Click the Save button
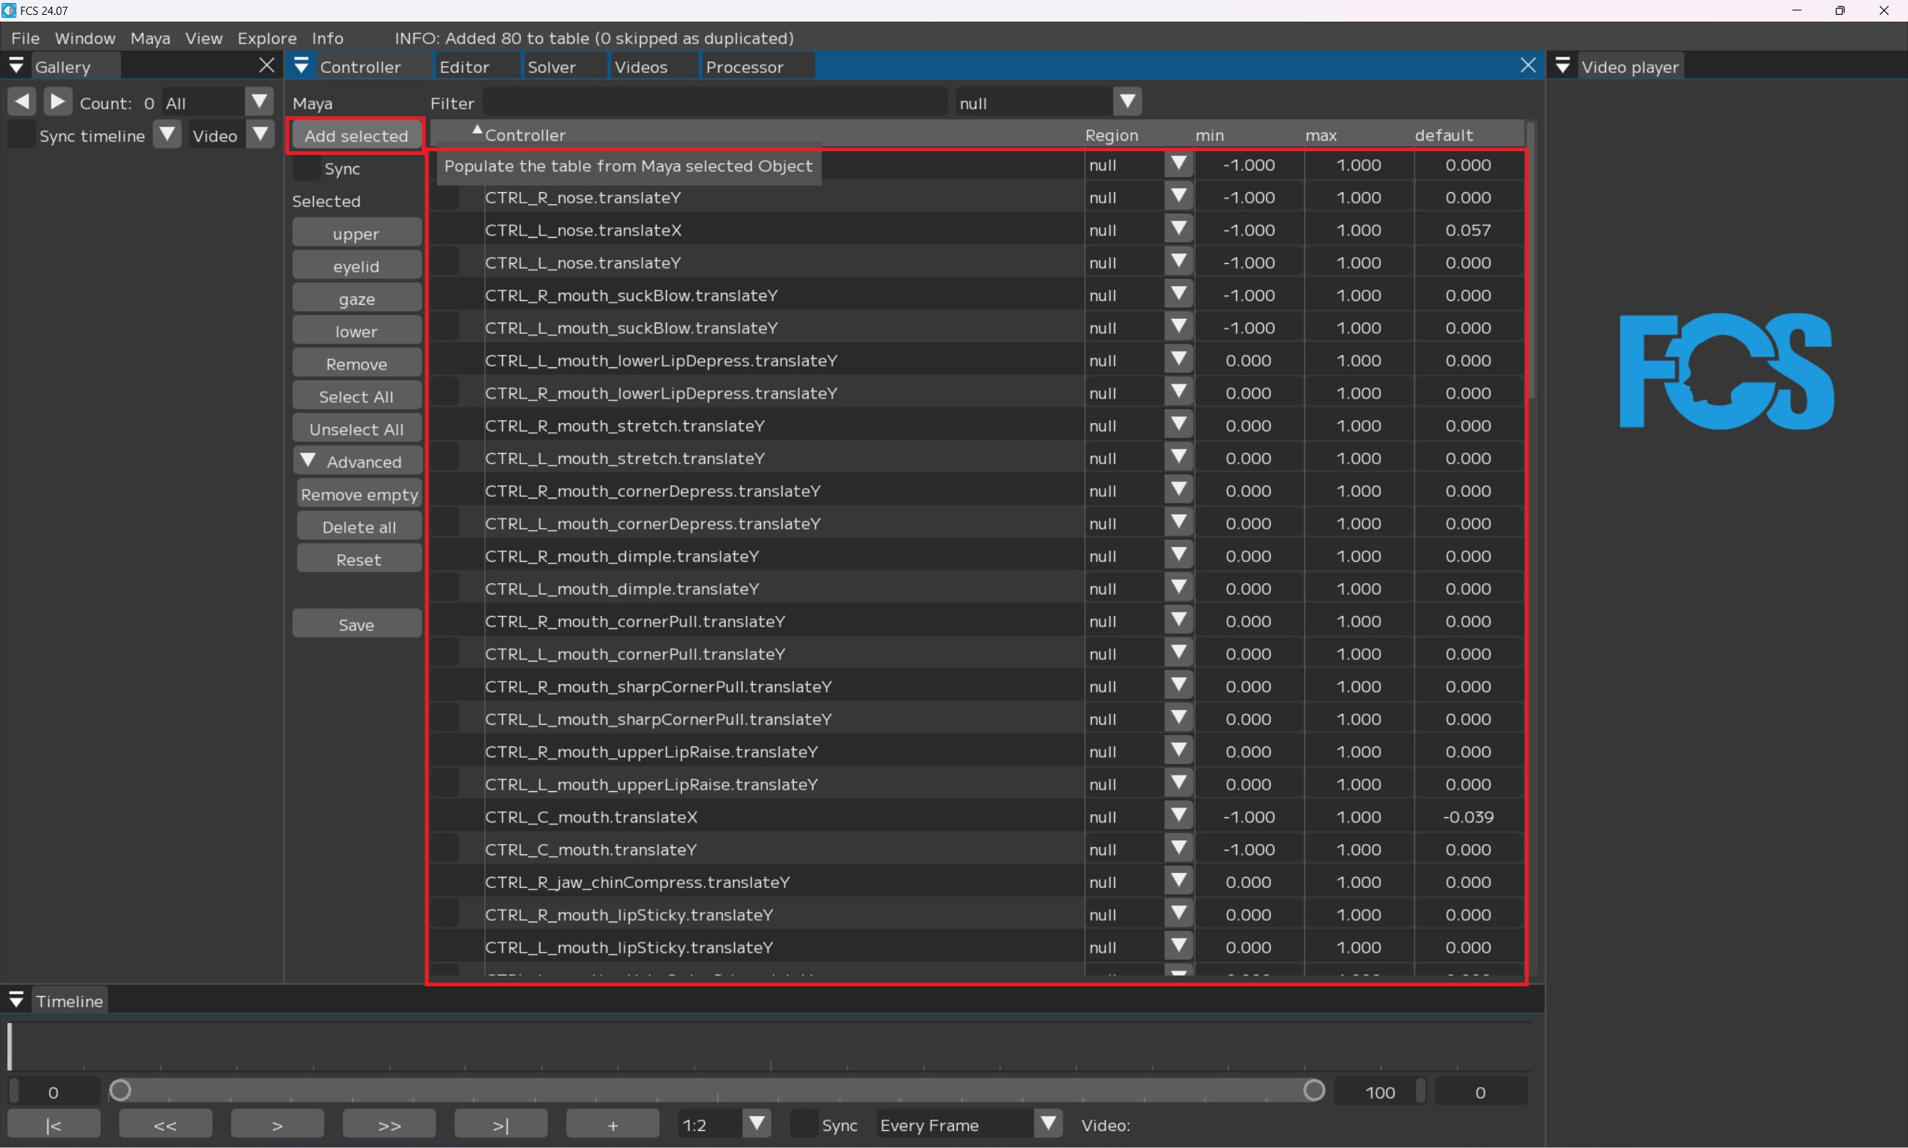1908x1148 pixels. coord(356,624)
